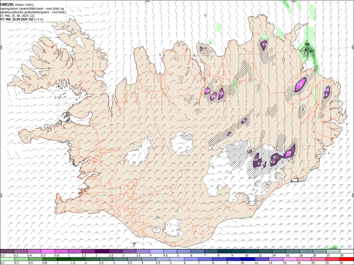Click the 'UWC/IG: Vindur (10m)' title line
The width and height of the screenshot is (354, 265).
pos(17,4)
